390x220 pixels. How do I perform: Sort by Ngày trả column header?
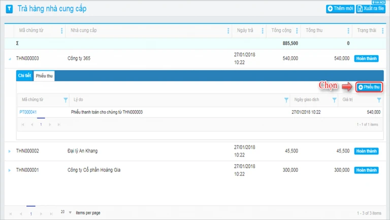tap(245, 30)
